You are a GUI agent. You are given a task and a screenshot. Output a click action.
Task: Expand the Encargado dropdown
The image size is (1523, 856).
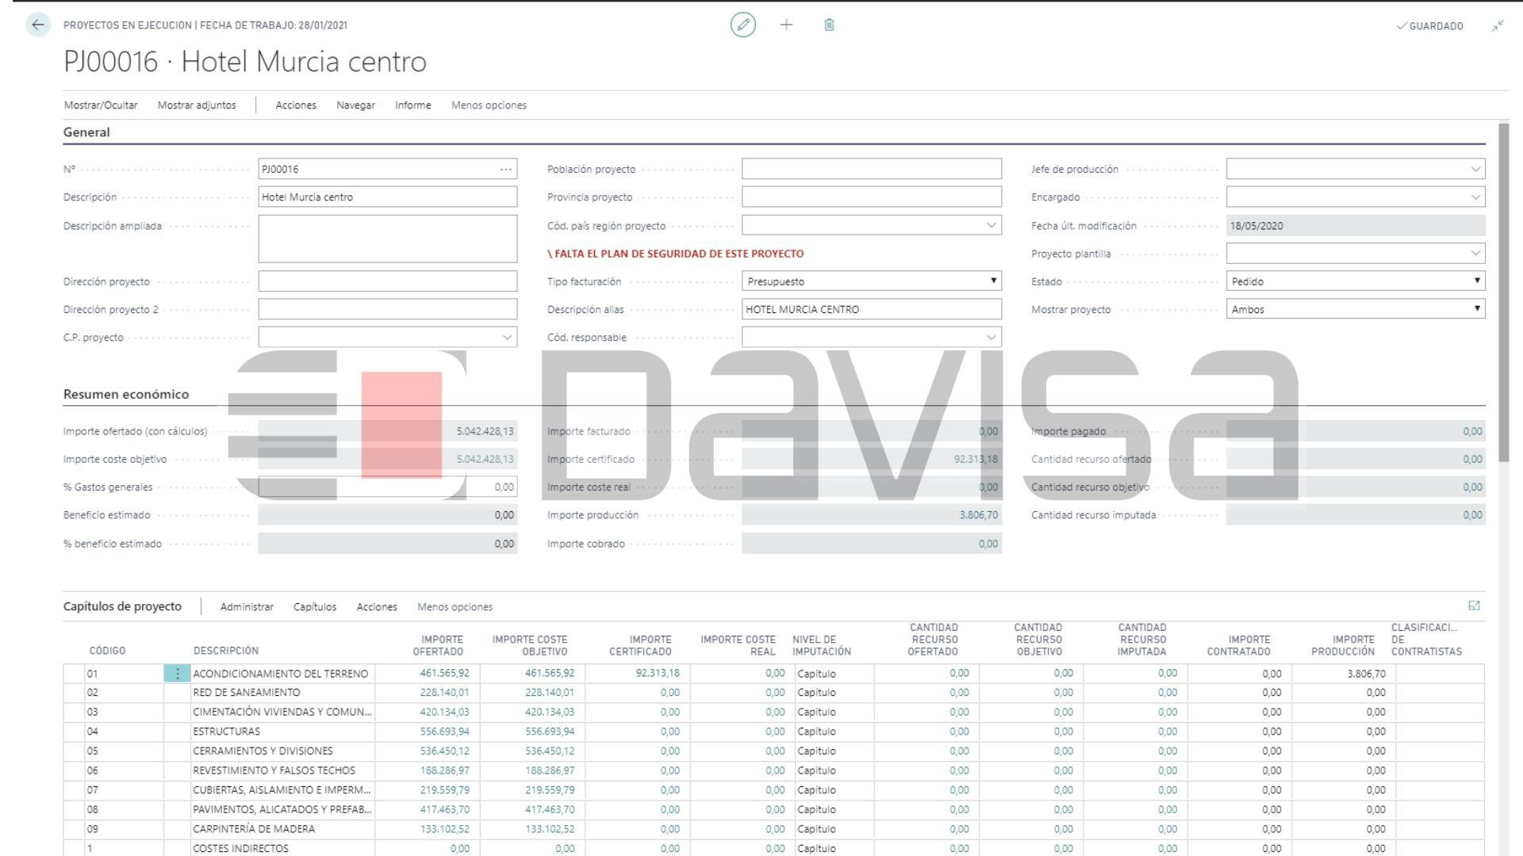click(x=1475, y=197)
